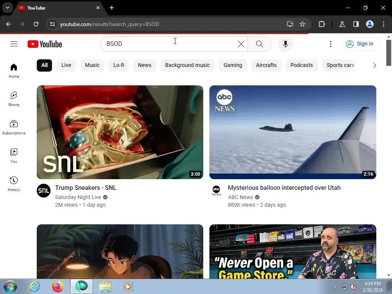
Task: Click the YouTube logo
Action: tap(45, 44)
